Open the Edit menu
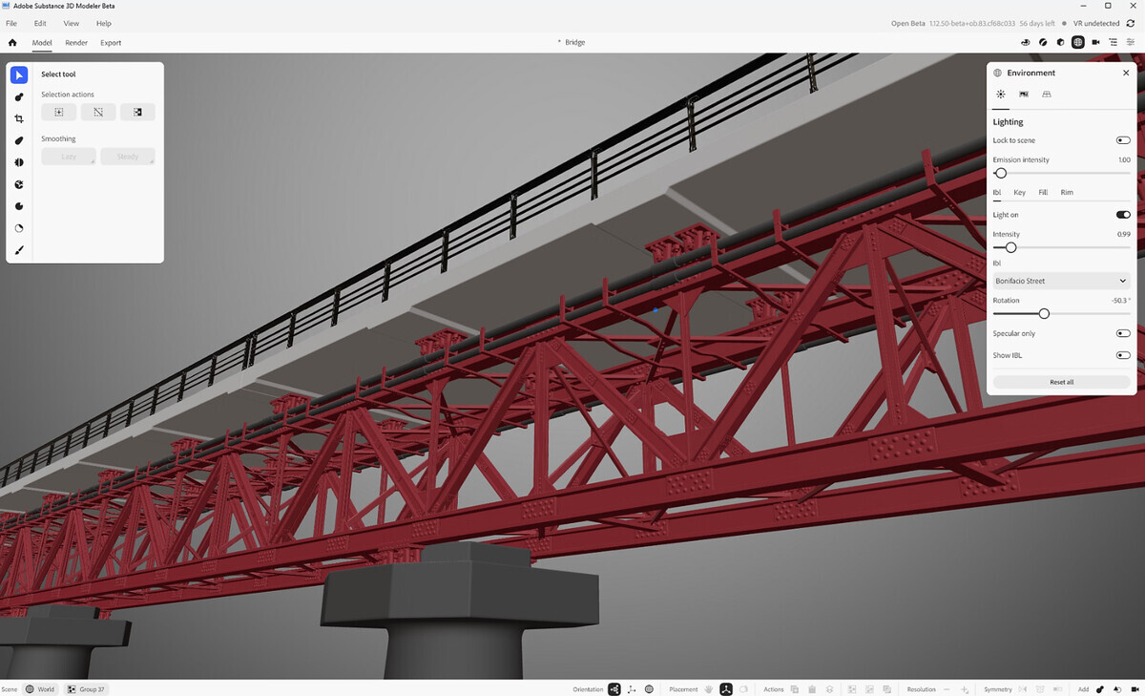 [40, 23]
